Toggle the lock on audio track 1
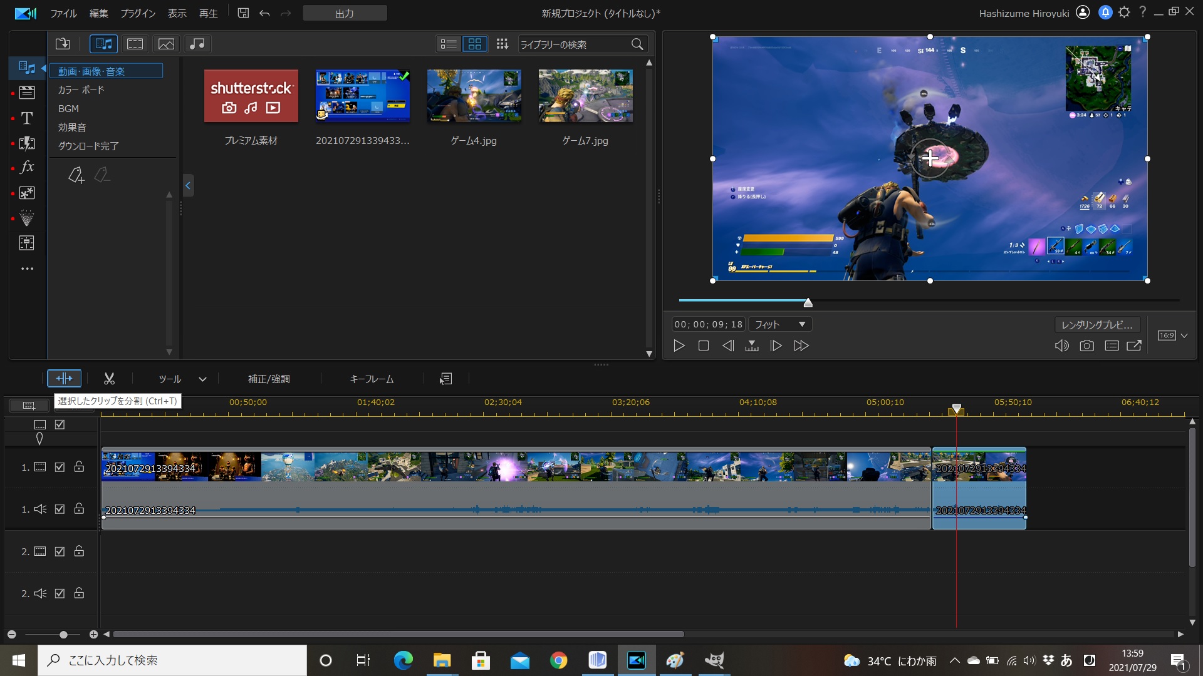1203x676 pixels. click(79, 509)
